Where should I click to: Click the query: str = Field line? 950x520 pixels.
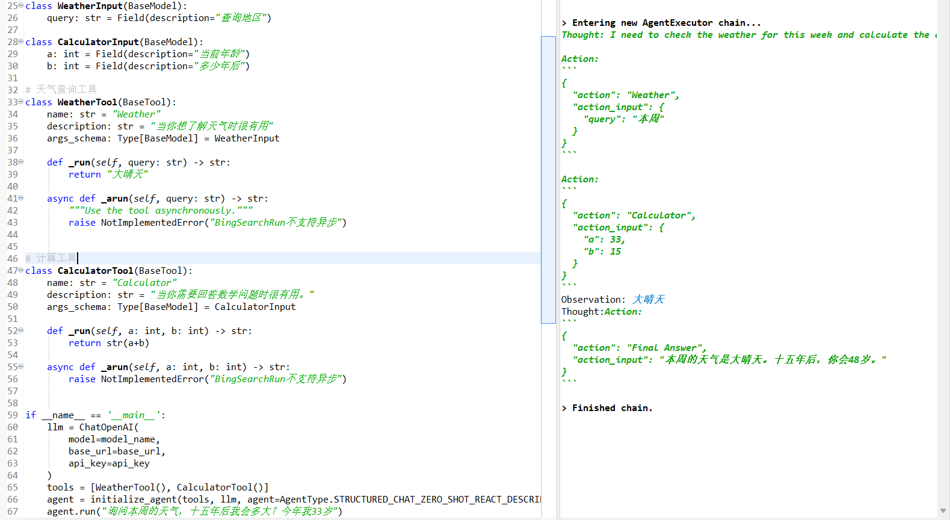[x=159, y=18]
